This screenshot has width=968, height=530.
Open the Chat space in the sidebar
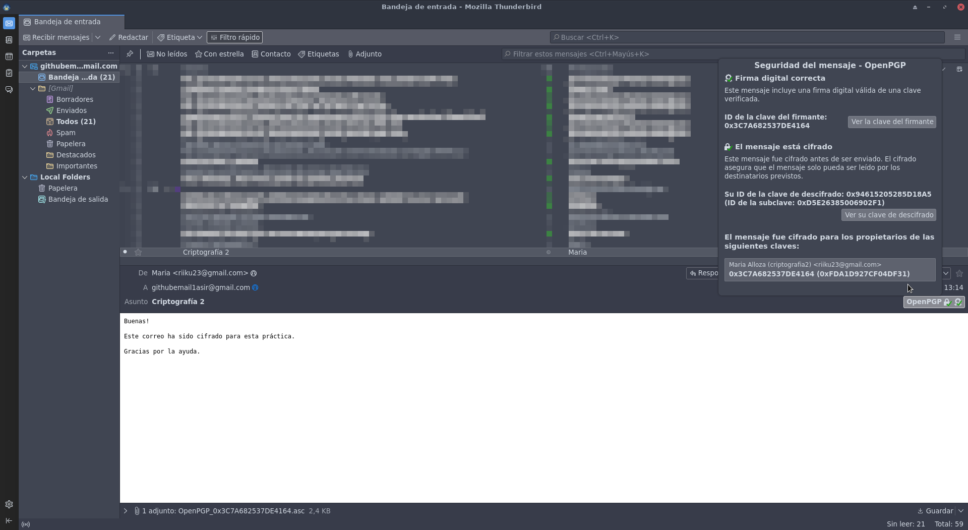click(x=9, y=90)
